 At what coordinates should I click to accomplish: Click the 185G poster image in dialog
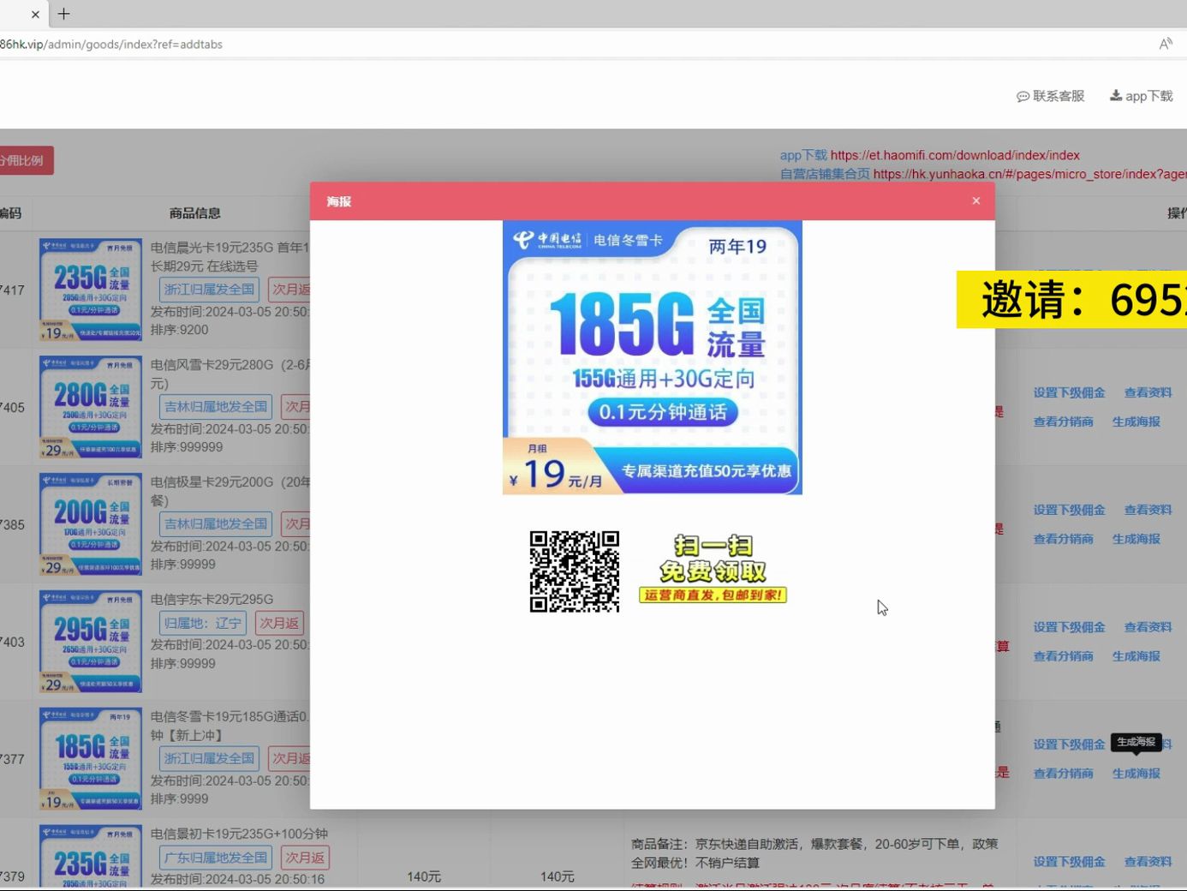pos(653,357)
